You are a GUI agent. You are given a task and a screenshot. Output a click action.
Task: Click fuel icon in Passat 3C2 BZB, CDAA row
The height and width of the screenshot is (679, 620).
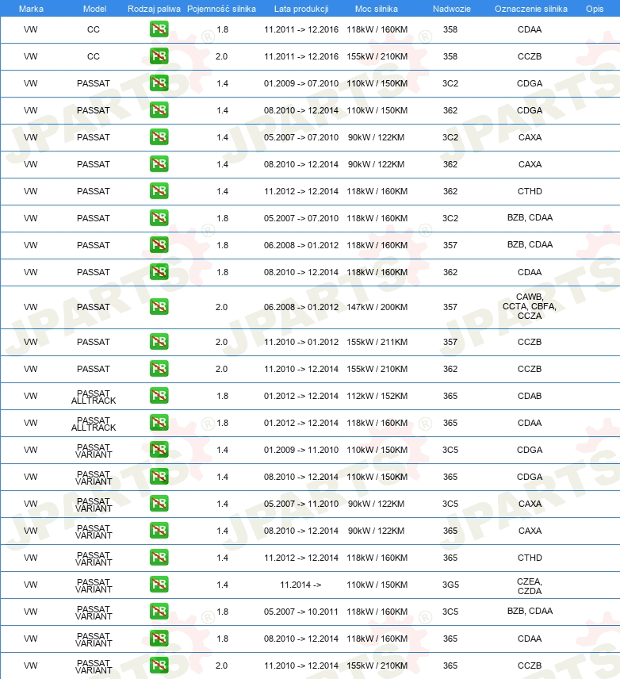point(159,218)
